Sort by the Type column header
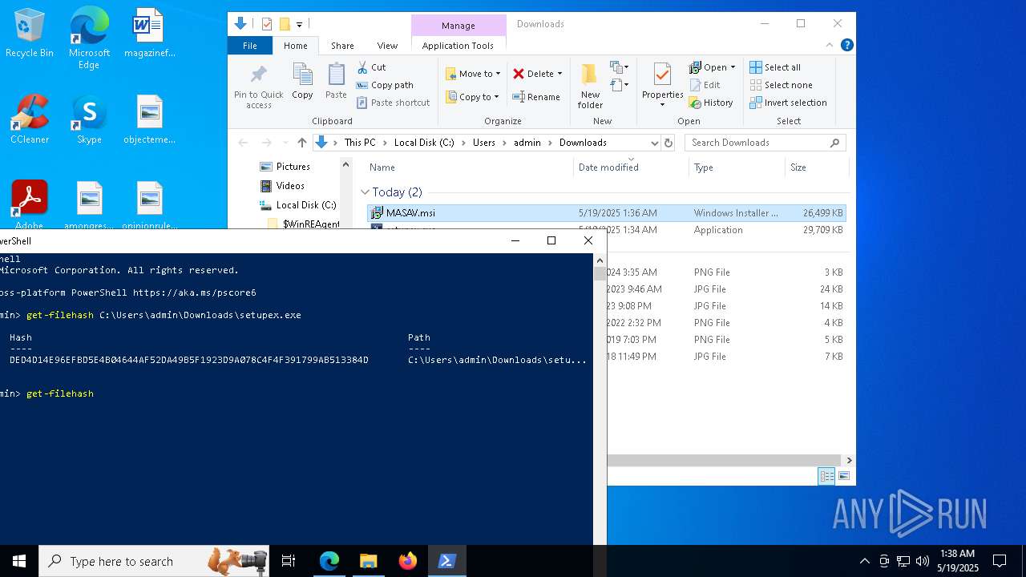The height and width of the screenshot is (577, 1026). click(737, 167)
